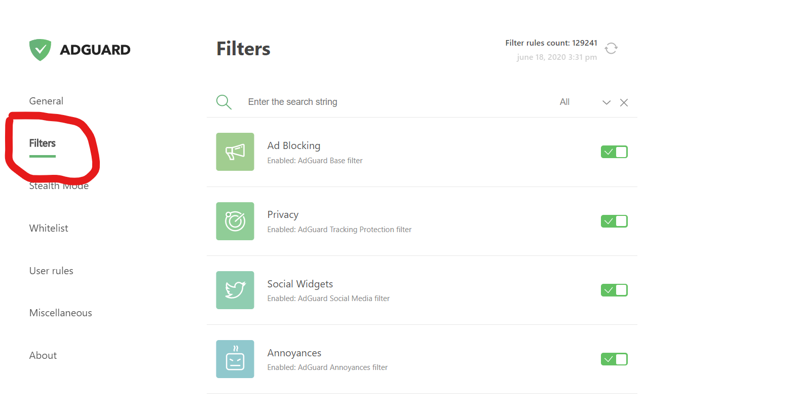796x409 pixels.
Task: Open the Miscellaneous settings
Action: coord(61,313)
